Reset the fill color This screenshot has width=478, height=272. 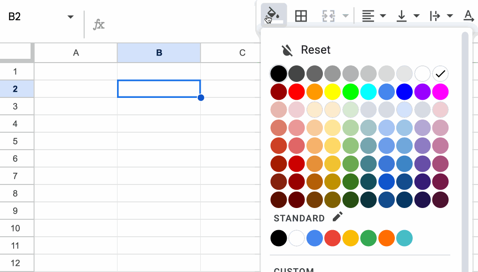[306, 50]
